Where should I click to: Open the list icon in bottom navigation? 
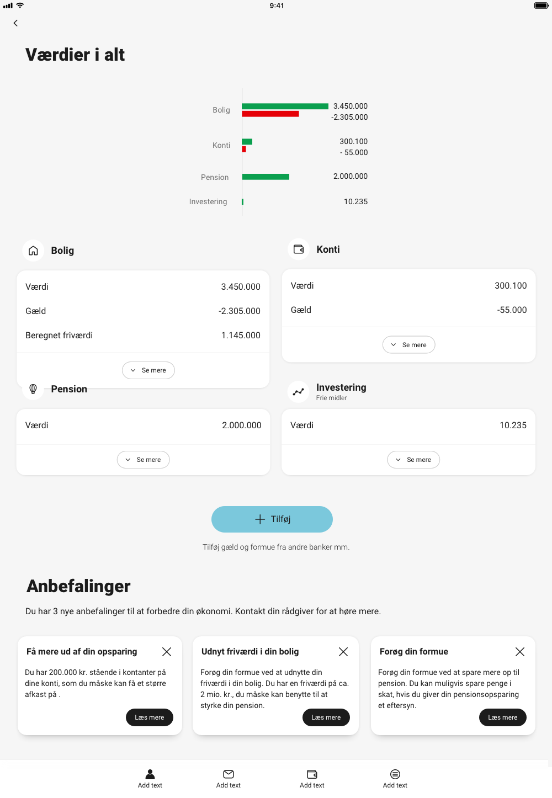(x=395, y=774)
